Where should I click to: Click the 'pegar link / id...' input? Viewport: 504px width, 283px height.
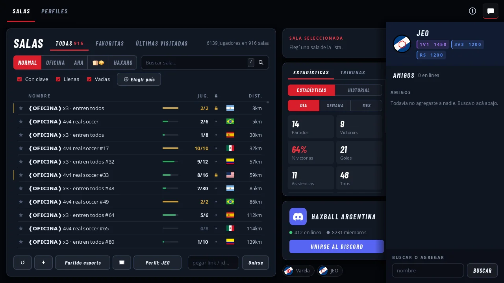213,263
